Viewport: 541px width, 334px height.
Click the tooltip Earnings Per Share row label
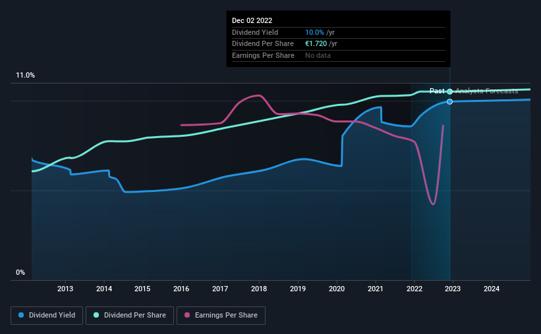(264, 55)
